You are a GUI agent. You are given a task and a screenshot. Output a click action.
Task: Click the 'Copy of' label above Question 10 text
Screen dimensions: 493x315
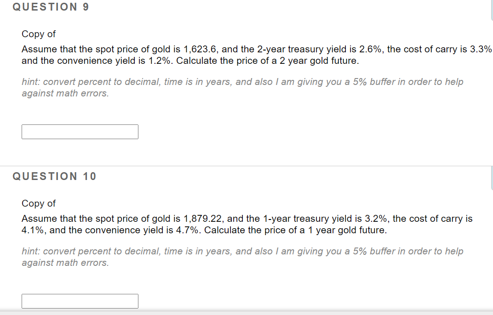point(38,203)
